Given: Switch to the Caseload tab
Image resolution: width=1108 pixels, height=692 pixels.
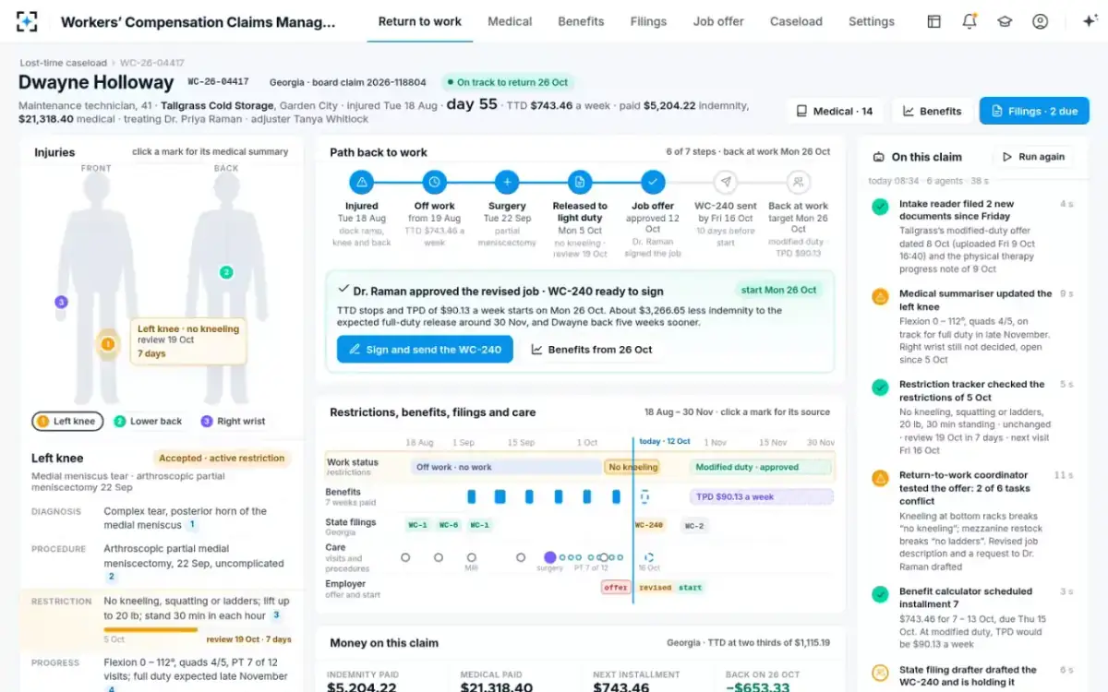Looking at the screenshot, I should coord(796,21).
